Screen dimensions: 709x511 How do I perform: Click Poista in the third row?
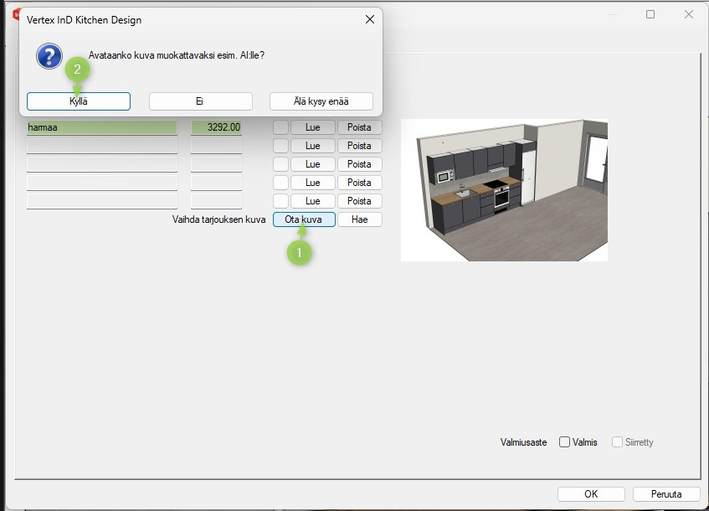[359, 164]
